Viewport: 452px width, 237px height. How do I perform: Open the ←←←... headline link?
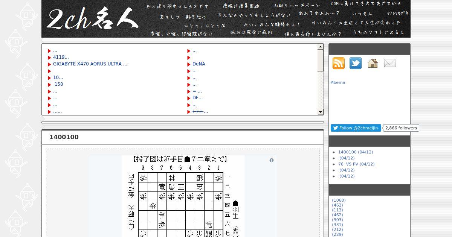(x=200, y=111)
